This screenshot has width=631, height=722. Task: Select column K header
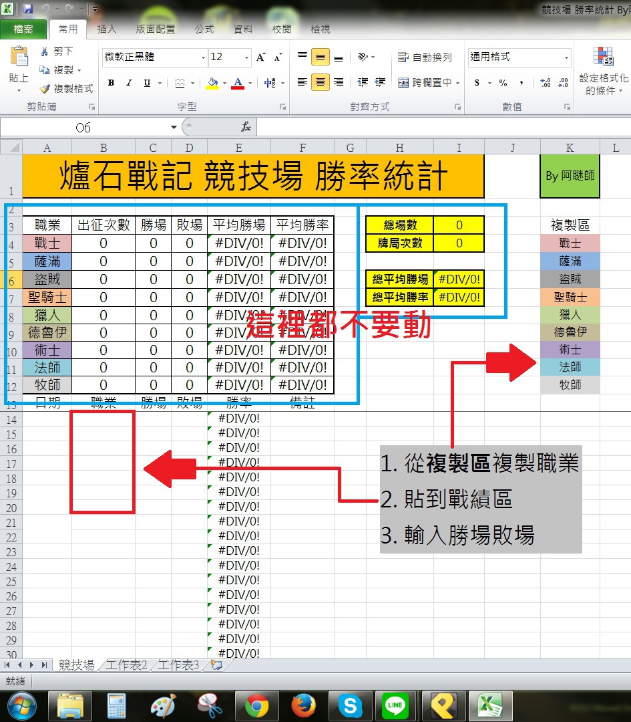pyautogui.click(x=570, y=147)
